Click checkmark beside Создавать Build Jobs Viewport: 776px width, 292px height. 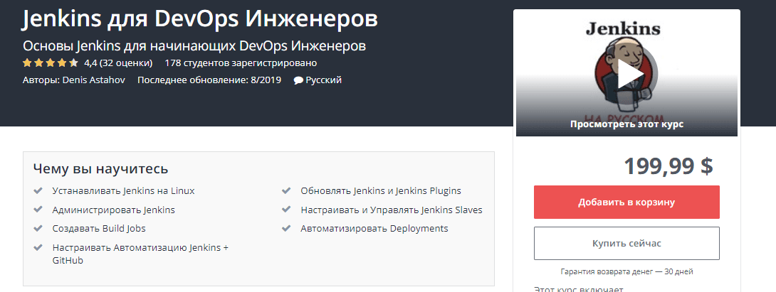pos(38,228)
